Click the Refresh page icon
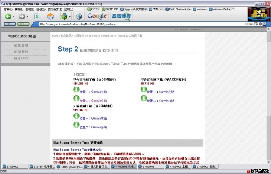This screenshot has height=174, width=271. point(37,16)
